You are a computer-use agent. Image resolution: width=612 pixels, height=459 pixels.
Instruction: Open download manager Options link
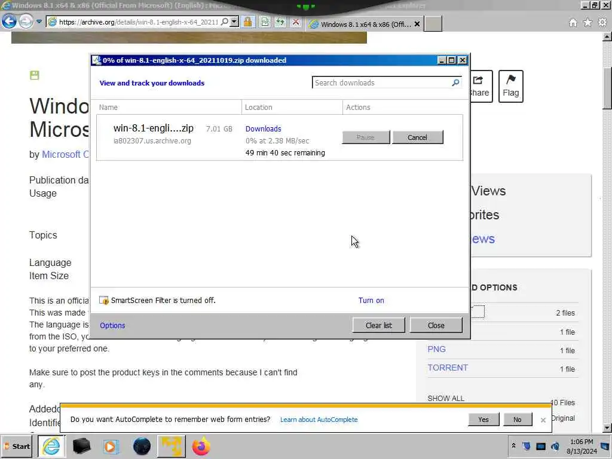tap(112, 325)
